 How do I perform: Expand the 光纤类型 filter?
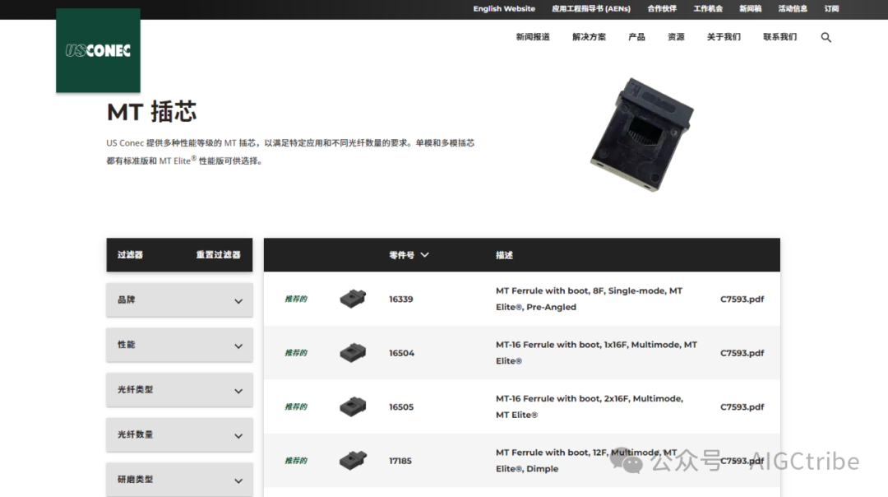[x=179, y=390]
